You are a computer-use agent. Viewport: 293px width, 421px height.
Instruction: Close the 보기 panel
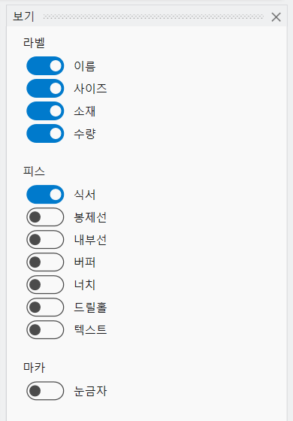[x=276, y=17]
